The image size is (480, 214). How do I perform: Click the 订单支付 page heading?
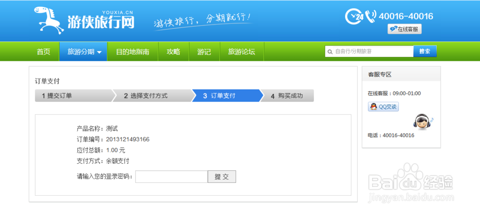tap(47, 81)
